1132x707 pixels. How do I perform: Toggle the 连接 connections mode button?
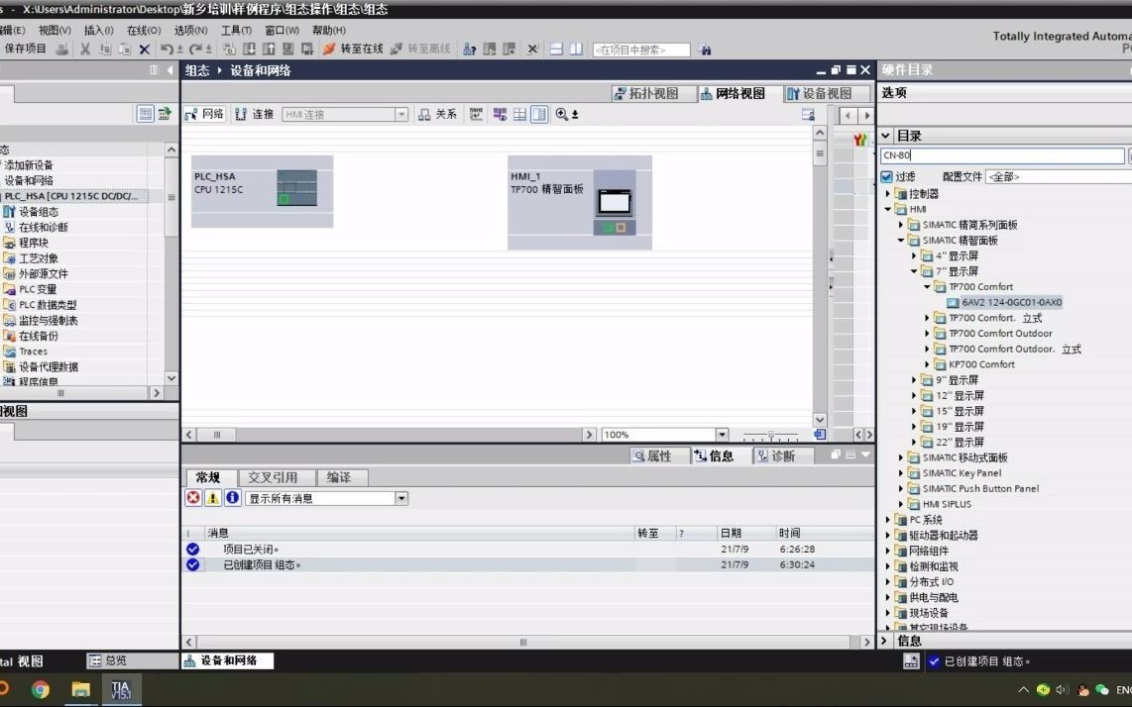pyautogui.click(x=254, y=114)
